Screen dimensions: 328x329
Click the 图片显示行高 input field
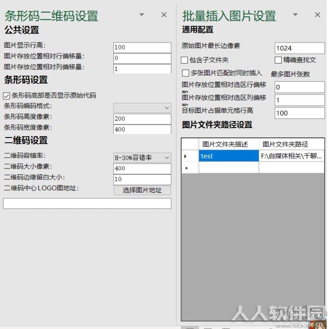(142, 47)
